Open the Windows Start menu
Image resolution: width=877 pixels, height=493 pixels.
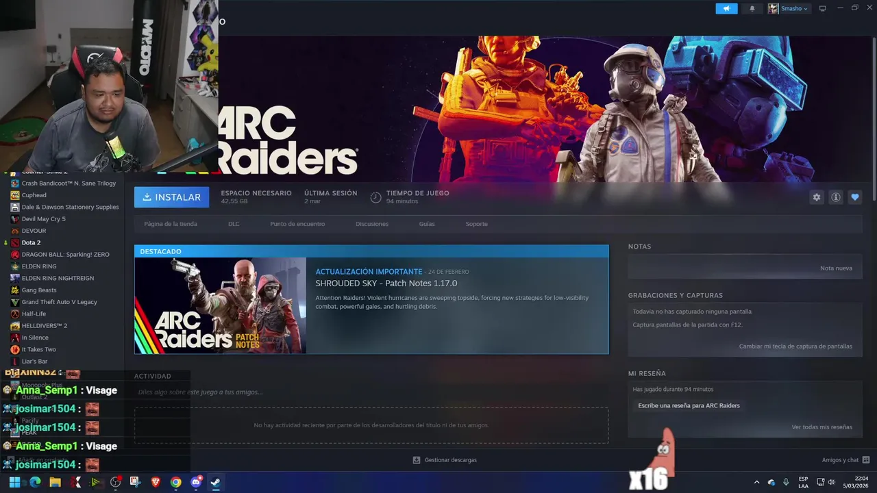14,482
